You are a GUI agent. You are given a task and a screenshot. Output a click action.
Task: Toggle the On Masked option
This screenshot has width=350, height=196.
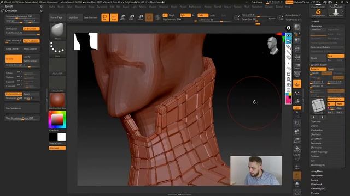pyautogui.click(x=13, y=29)
